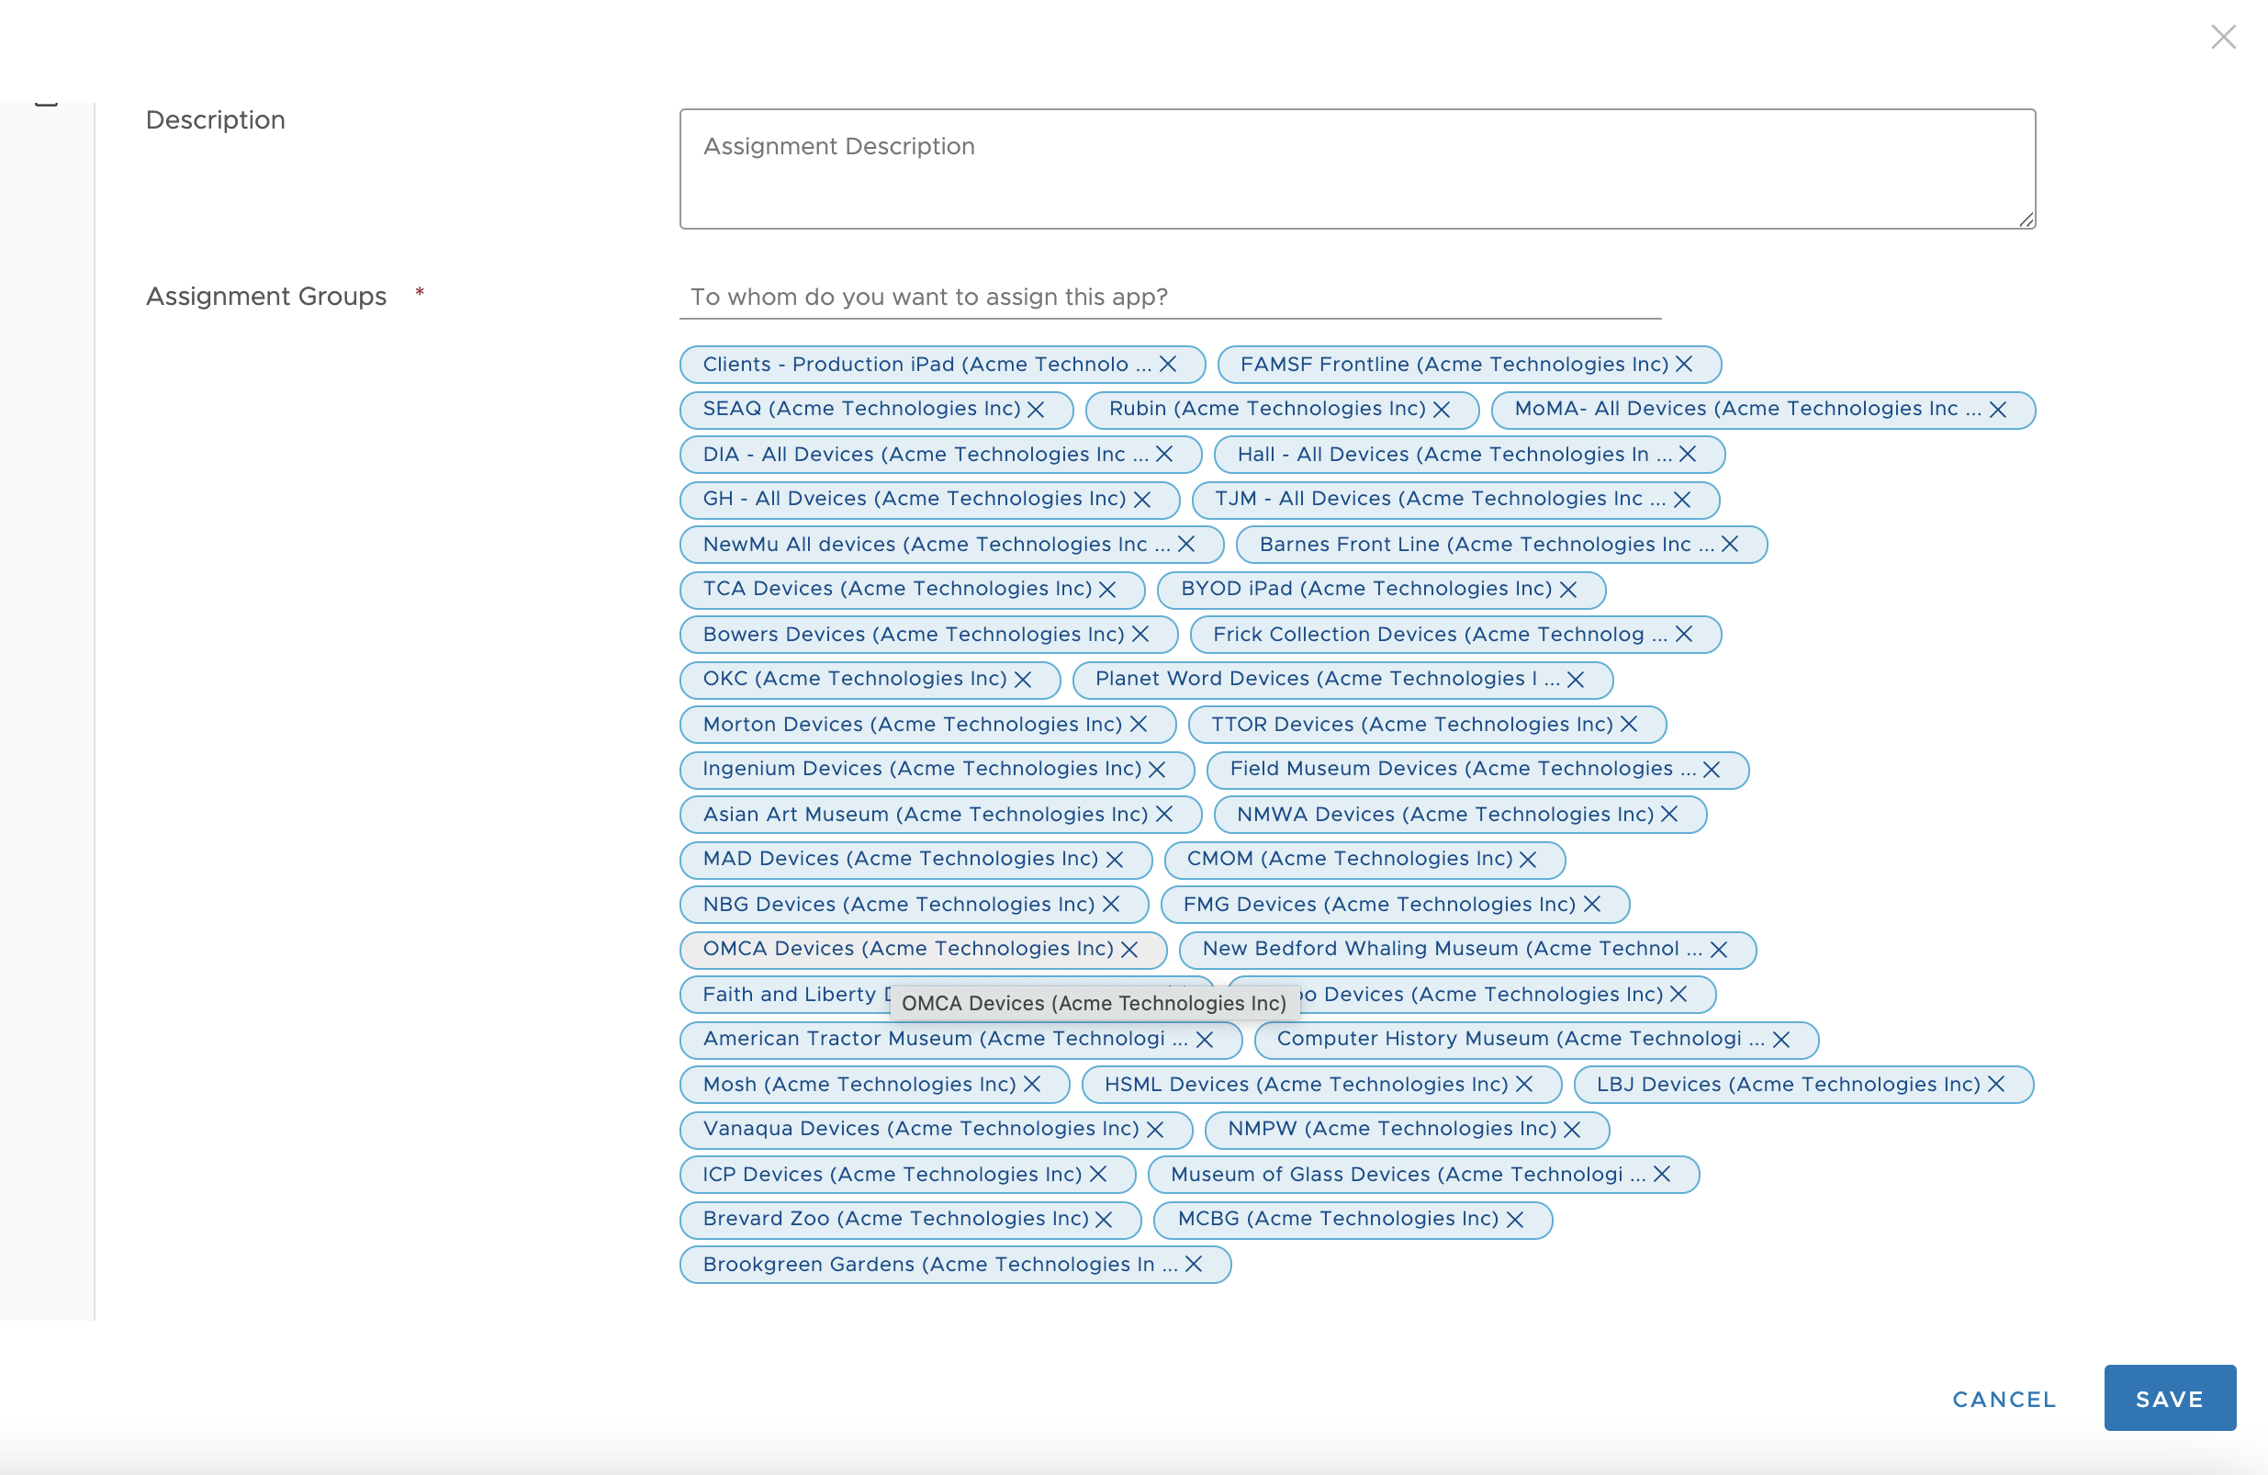This screenshot has width=2268, height=1475.
Task: Remove the MCBG group chip
Action: coord(1515,1220)
